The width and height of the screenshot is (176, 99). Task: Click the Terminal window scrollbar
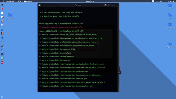tap(118, 88)
